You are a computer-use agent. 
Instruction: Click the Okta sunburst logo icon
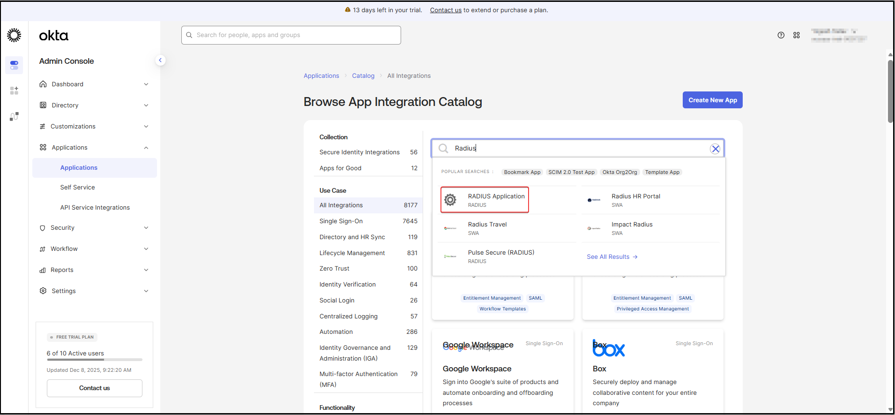tap(14, 35)
